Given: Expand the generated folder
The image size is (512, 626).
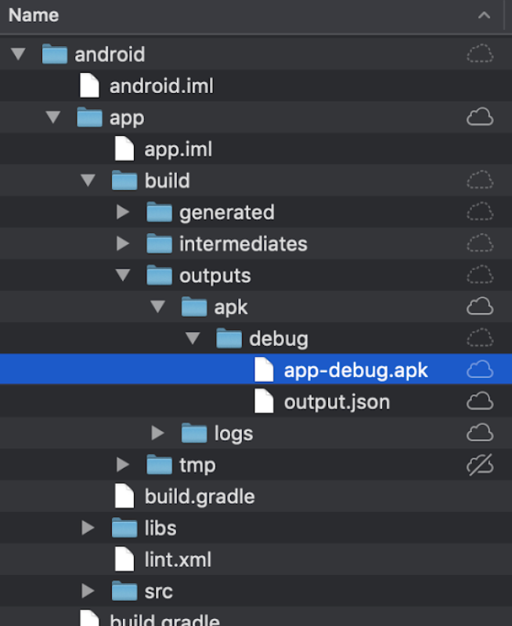Looking at the screenshot, I should click(x=123, y=212).
